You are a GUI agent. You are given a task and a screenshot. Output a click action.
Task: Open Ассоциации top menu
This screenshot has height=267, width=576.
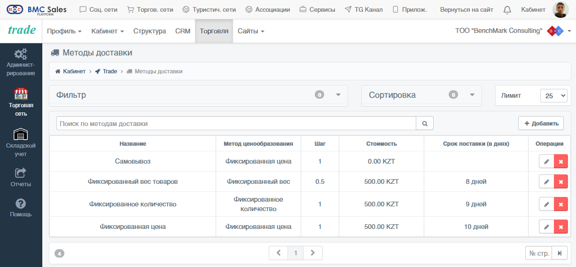(268, 9)
